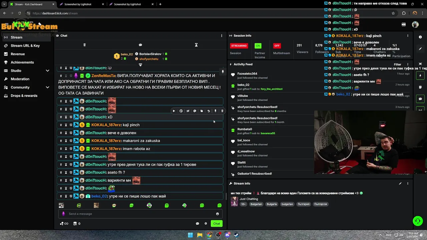Viewport: 427px width, 240px height.
Task: Delete the 'kaji pinch' message with its trash icon
Action: coord(61,125)
